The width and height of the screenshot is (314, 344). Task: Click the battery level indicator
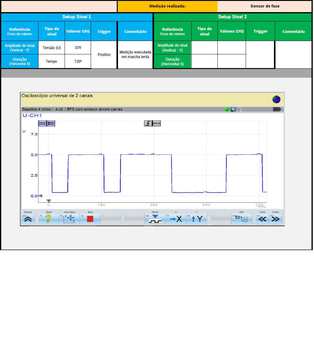[276, 109]
